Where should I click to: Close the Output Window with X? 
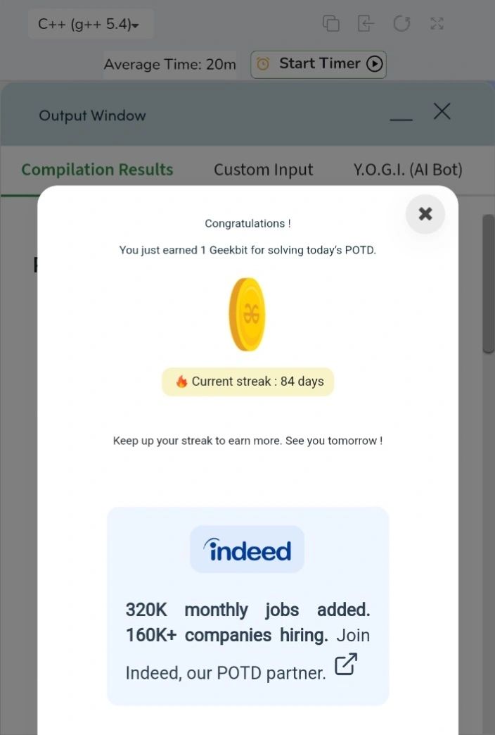[x=442, y=111]
